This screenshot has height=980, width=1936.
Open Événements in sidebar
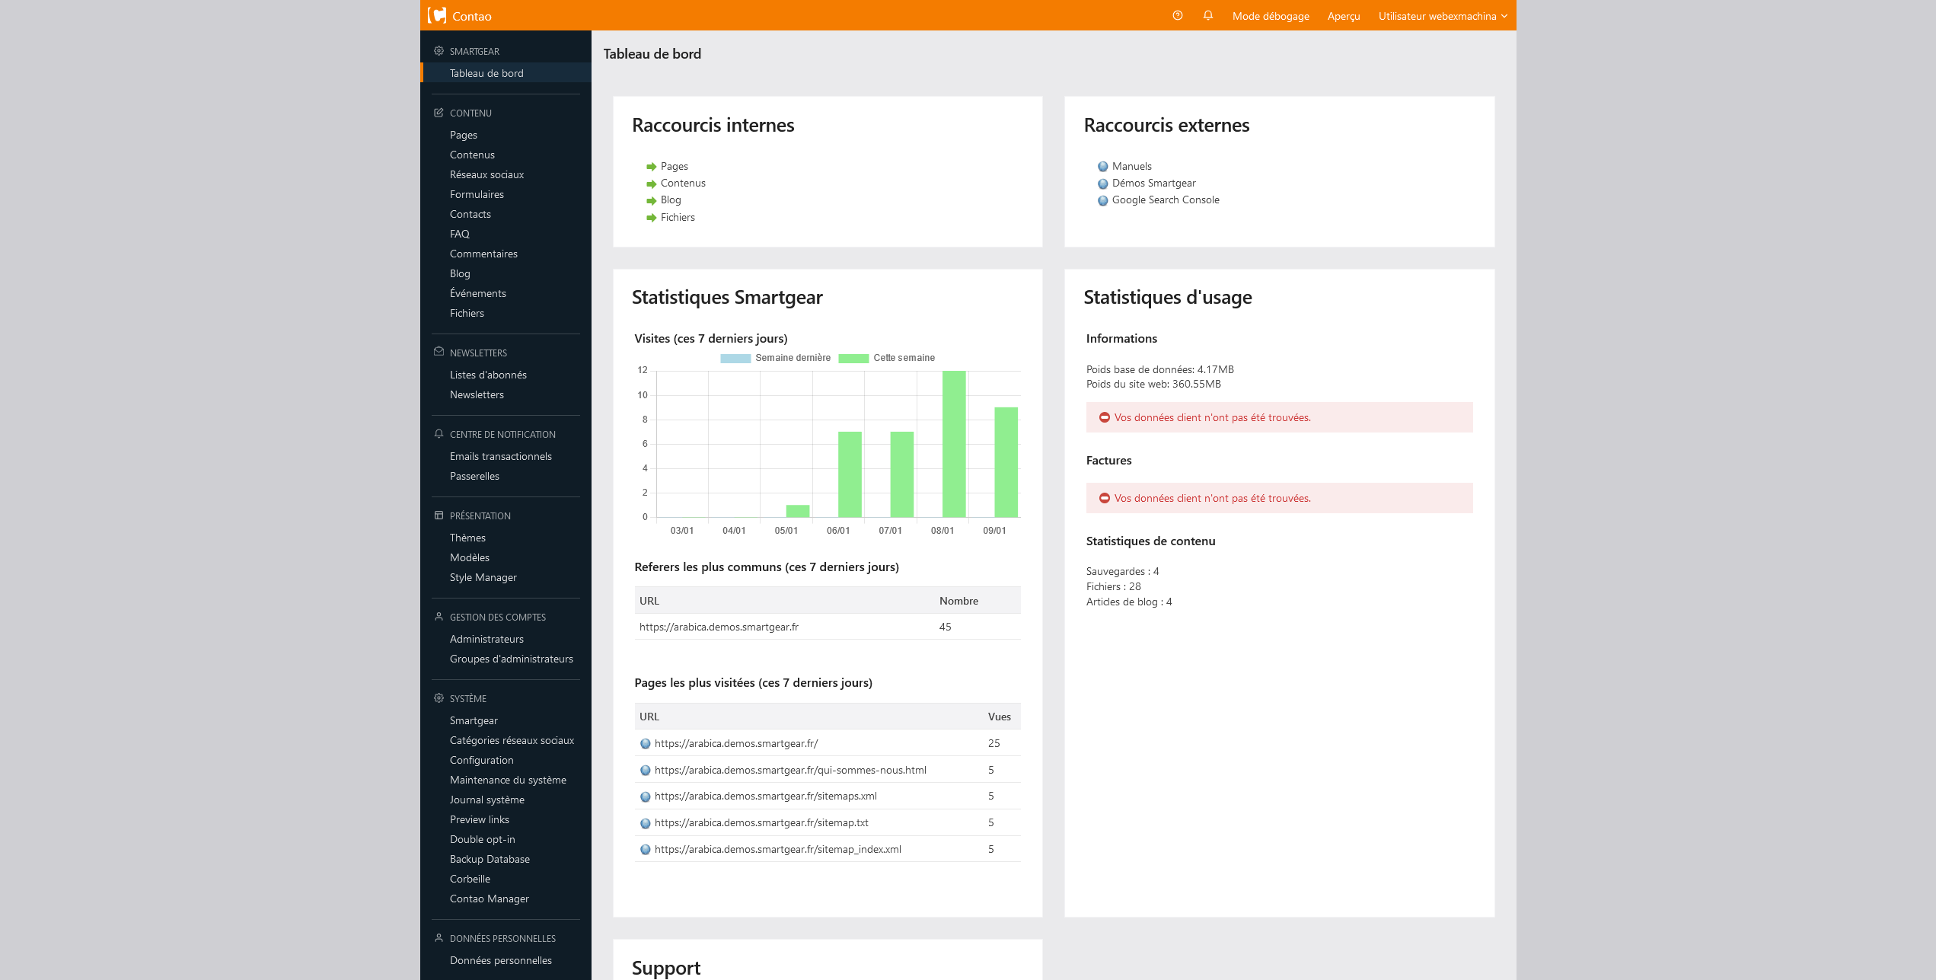477,293
